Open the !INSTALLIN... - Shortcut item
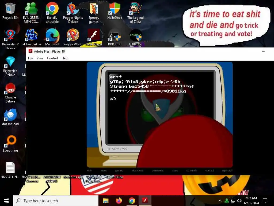The height and width of the screenshot is (206, 274). pos(31,179)
